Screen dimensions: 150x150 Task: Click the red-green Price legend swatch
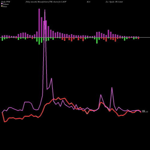click(2, 6)
